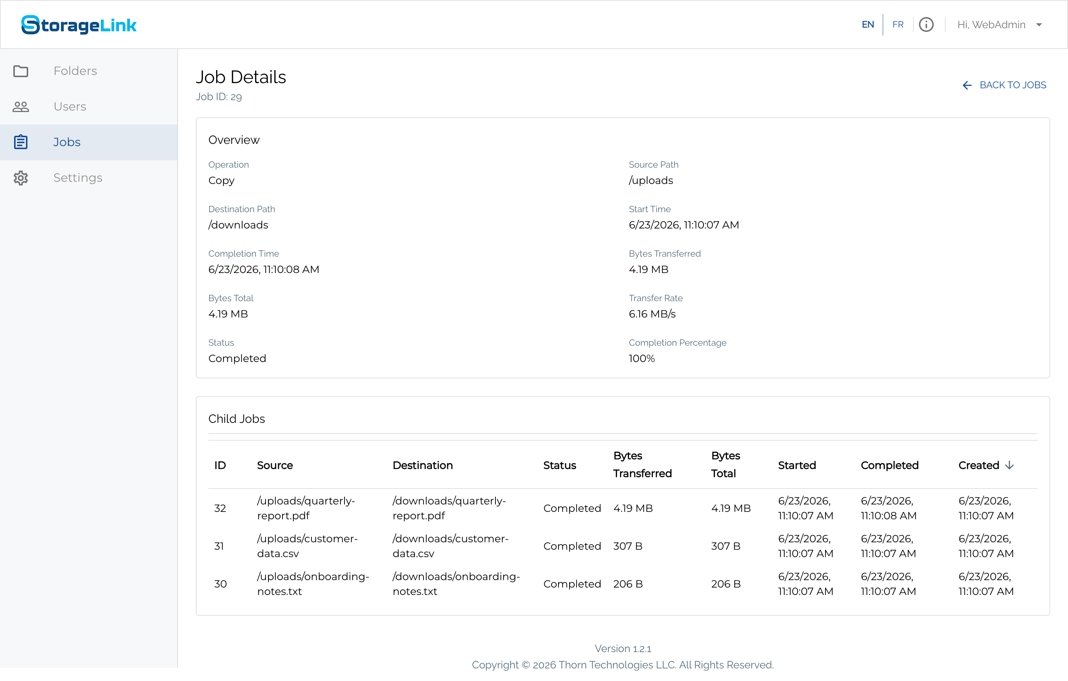Viewport: 1068px width, 681px height.
Task: Click destination path /downloads value
Action: [x=238, y=224]
